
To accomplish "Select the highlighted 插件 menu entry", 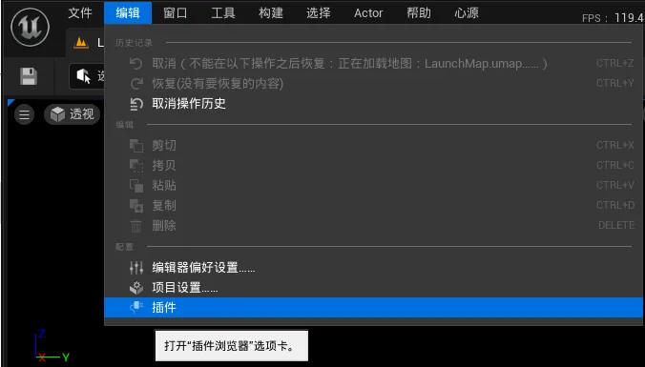I will click(x=373, y=307).
